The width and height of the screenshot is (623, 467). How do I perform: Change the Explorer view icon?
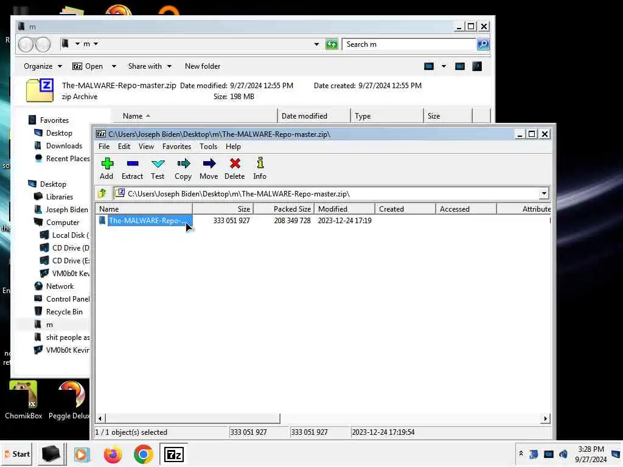pos(429,66)
